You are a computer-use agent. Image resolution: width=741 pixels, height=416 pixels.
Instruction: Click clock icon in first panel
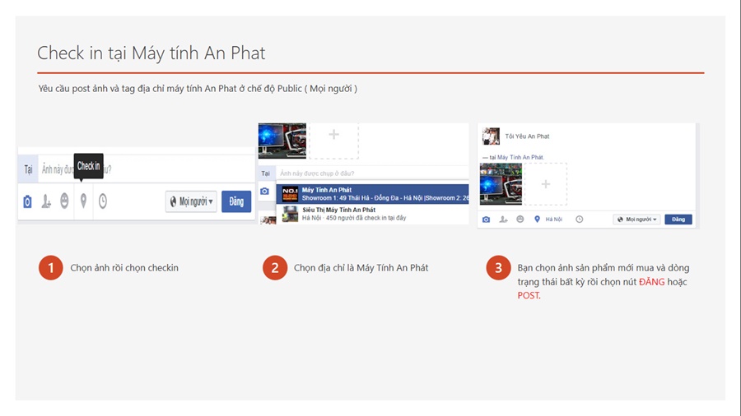click(x=103, y=201)
